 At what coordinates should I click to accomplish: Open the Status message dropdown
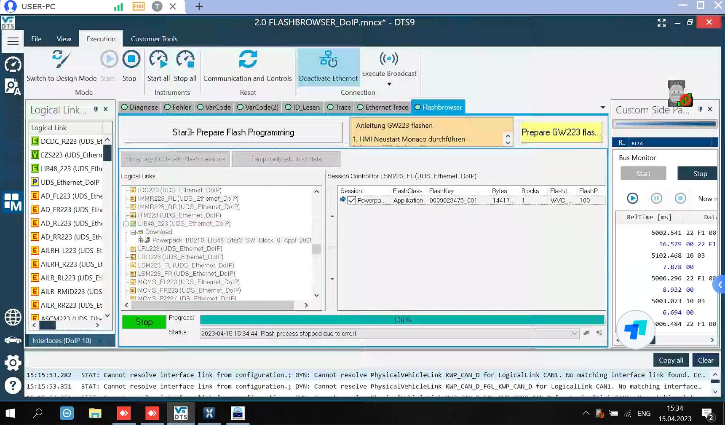tap(574, 333)
